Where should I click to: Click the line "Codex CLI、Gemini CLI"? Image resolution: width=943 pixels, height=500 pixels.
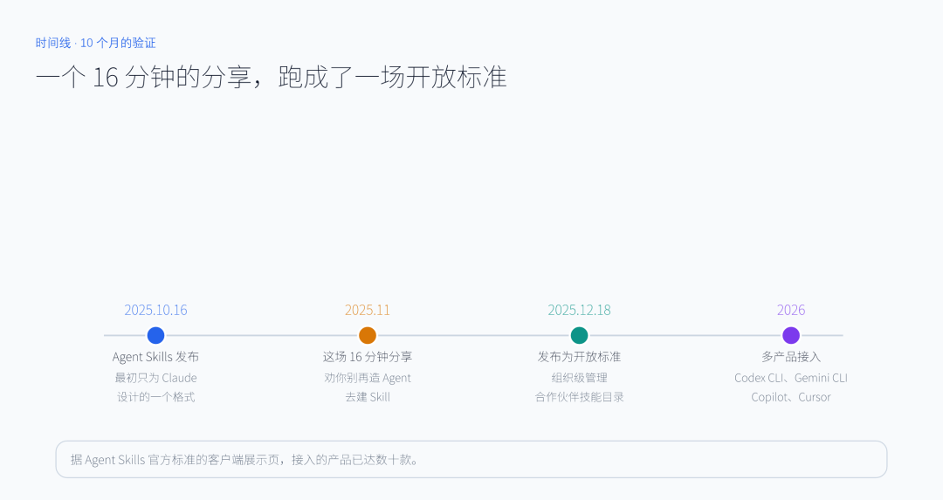coord(791,378)
